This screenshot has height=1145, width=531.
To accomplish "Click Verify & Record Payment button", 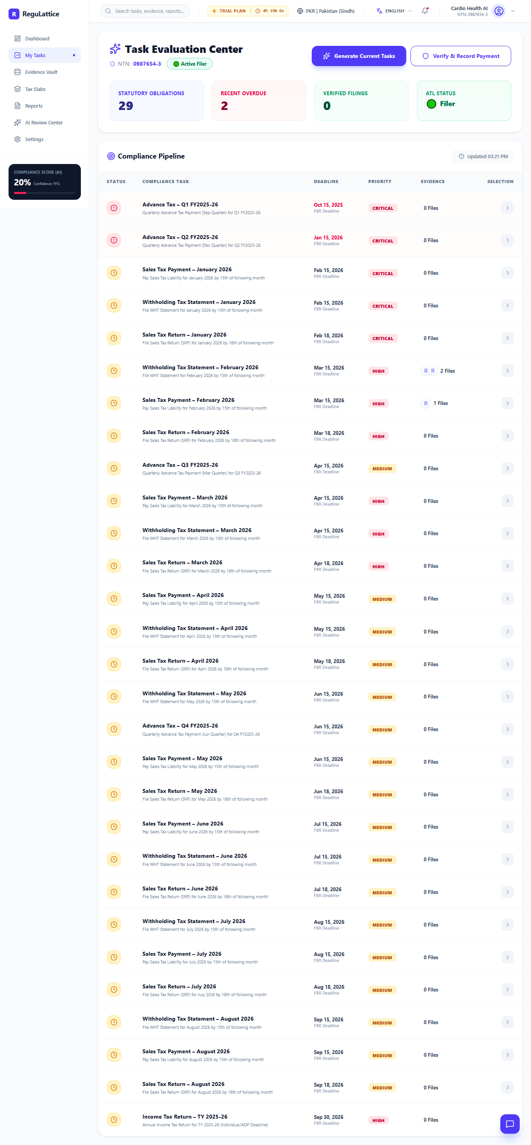I will click(460, 56).
